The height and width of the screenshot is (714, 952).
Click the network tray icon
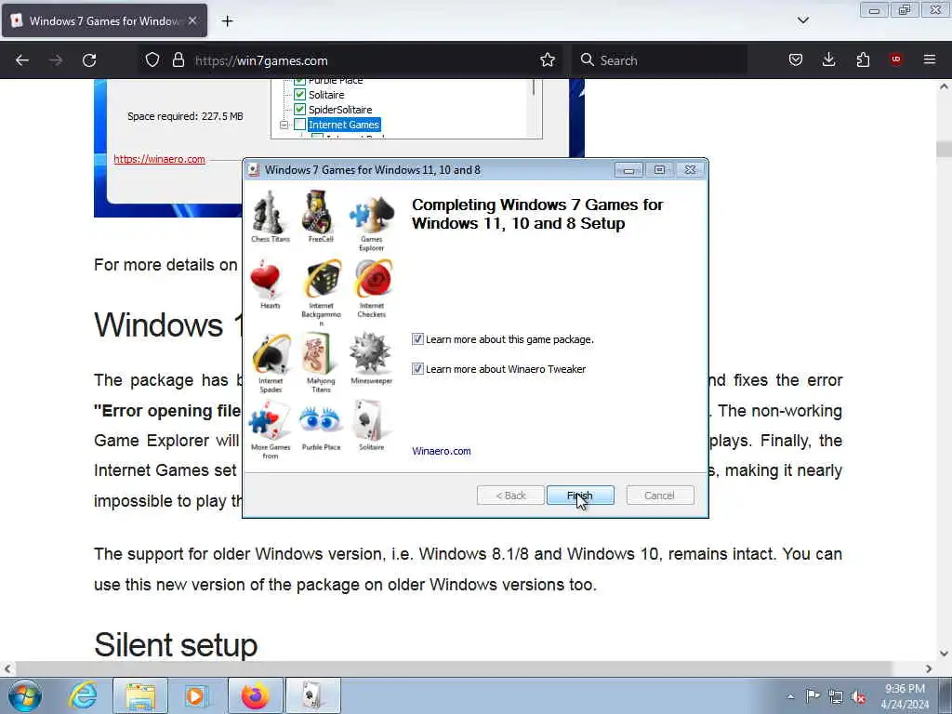point(836,696)
